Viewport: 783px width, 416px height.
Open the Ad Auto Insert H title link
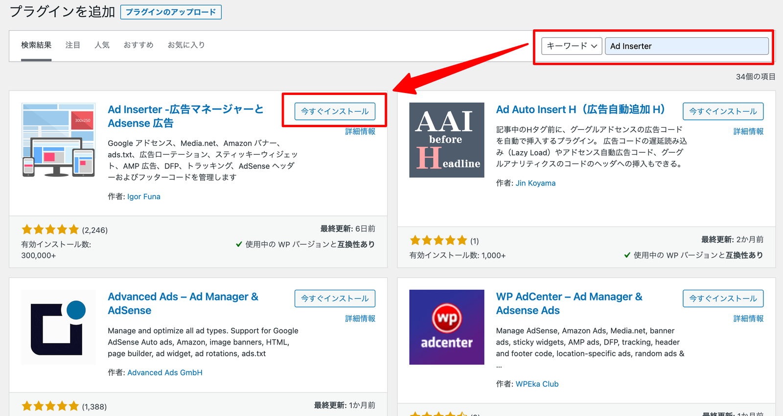click(581, 110)
